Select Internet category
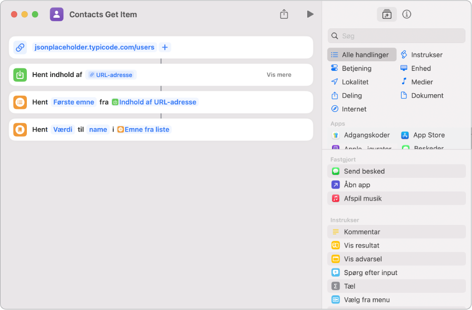 pyautogui.click(x=349, y=109)
